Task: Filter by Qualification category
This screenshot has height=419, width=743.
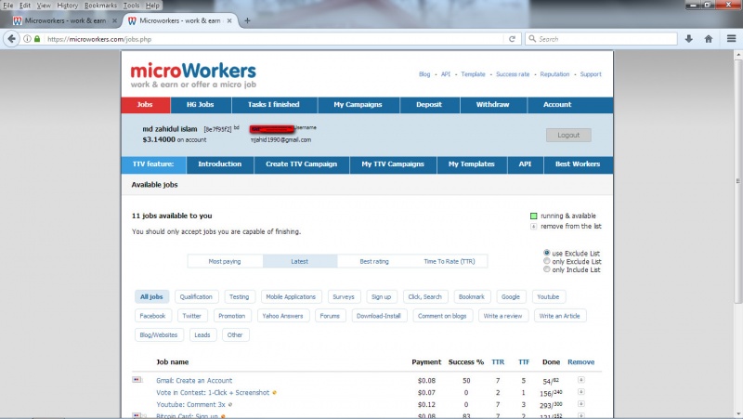Action: coord(196,296)
